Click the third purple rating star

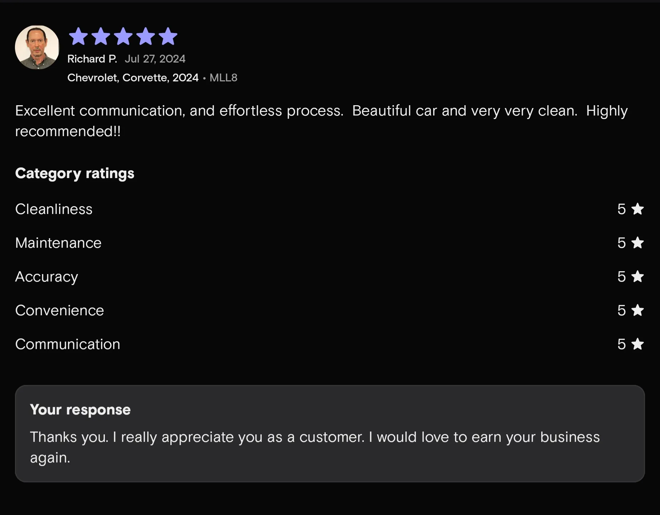(123, 36)
